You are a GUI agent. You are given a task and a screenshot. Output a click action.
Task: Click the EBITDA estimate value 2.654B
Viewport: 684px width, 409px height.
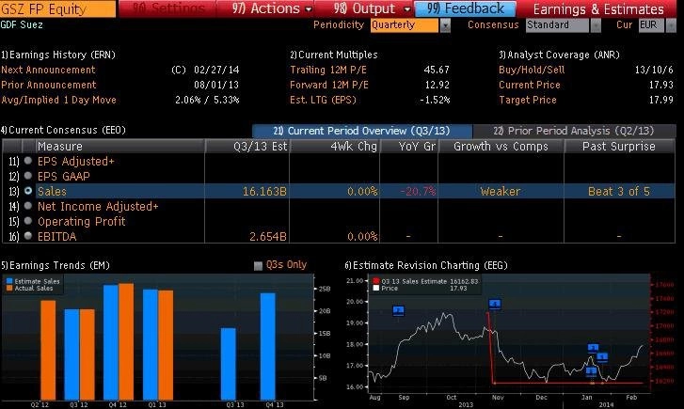[x=268, y=236]
